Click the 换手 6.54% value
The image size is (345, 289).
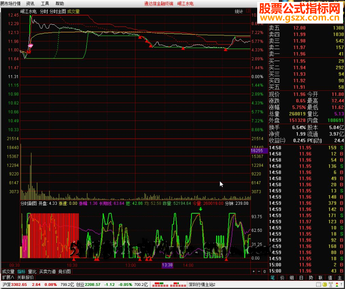pyautogui.click(x=299, y=127)
